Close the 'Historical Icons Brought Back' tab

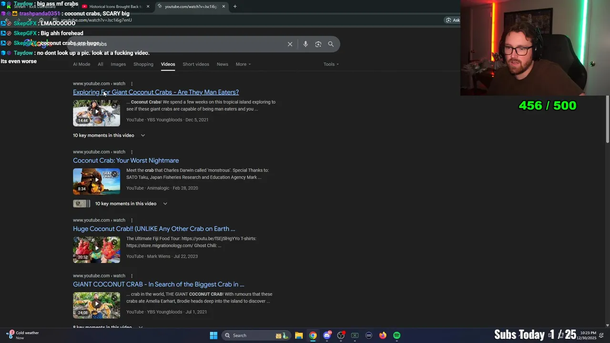click(x=148, y=7)
